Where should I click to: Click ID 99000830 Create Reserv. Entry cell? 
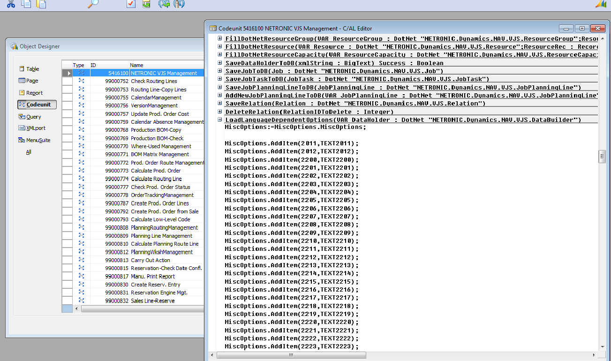point(116,285)
